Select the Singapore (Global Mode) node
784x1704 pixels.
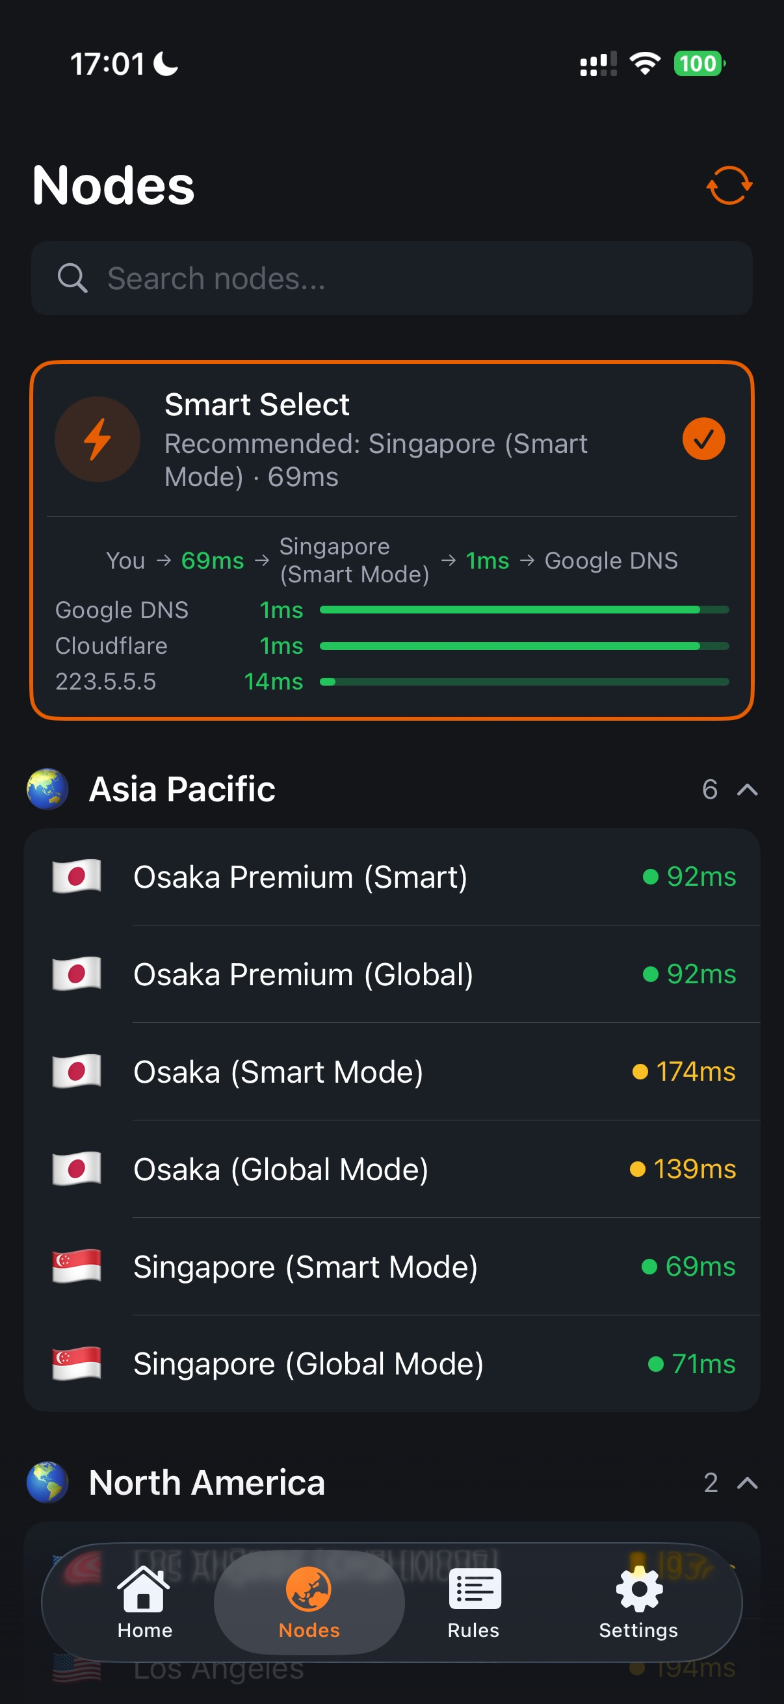click(x=391, y=1363)
